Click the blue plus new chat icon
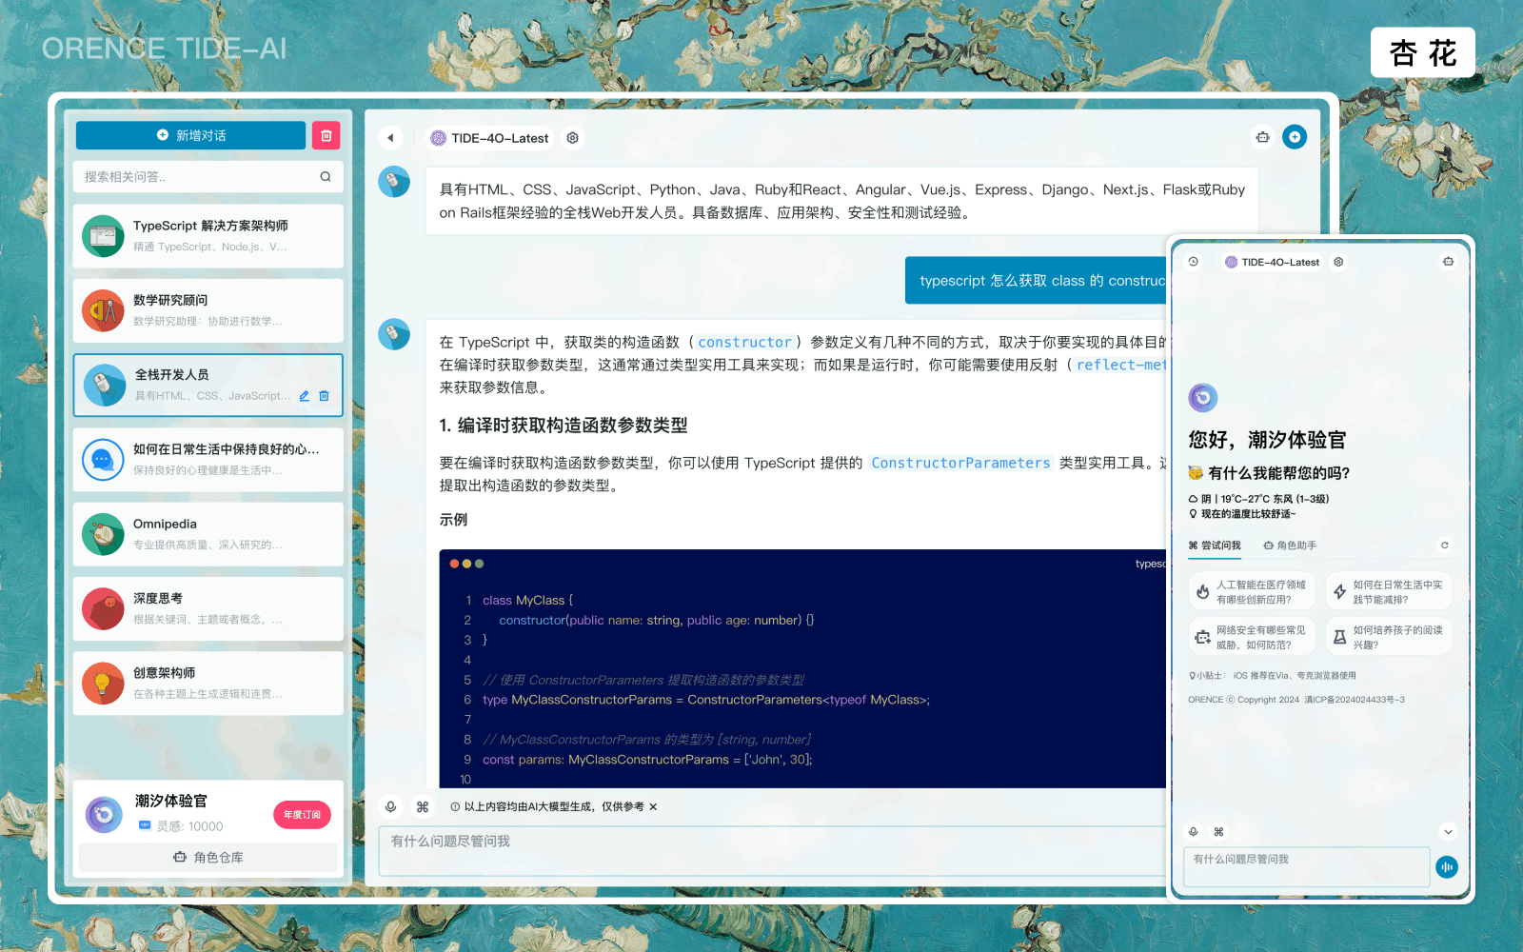Screen dimensions: 1523x952 click(x=1295, y=137)
